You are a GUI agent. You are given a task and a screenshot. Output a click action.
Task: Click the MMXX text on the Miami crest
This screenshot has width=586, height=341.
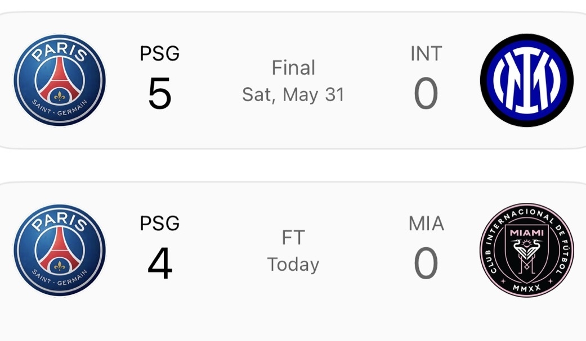tap(526, 289)
